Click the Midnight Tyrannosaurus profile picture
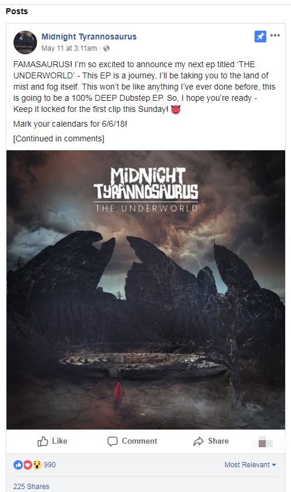Viewport: 291px width, 492px height. [25, 42]
